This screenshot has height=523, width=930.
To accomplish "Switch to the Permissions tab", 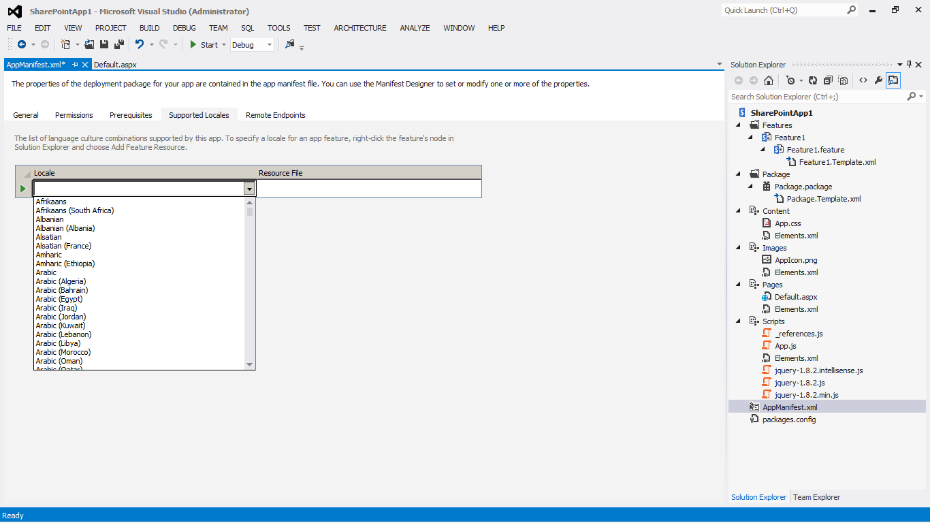I will [x=74, y=115].
